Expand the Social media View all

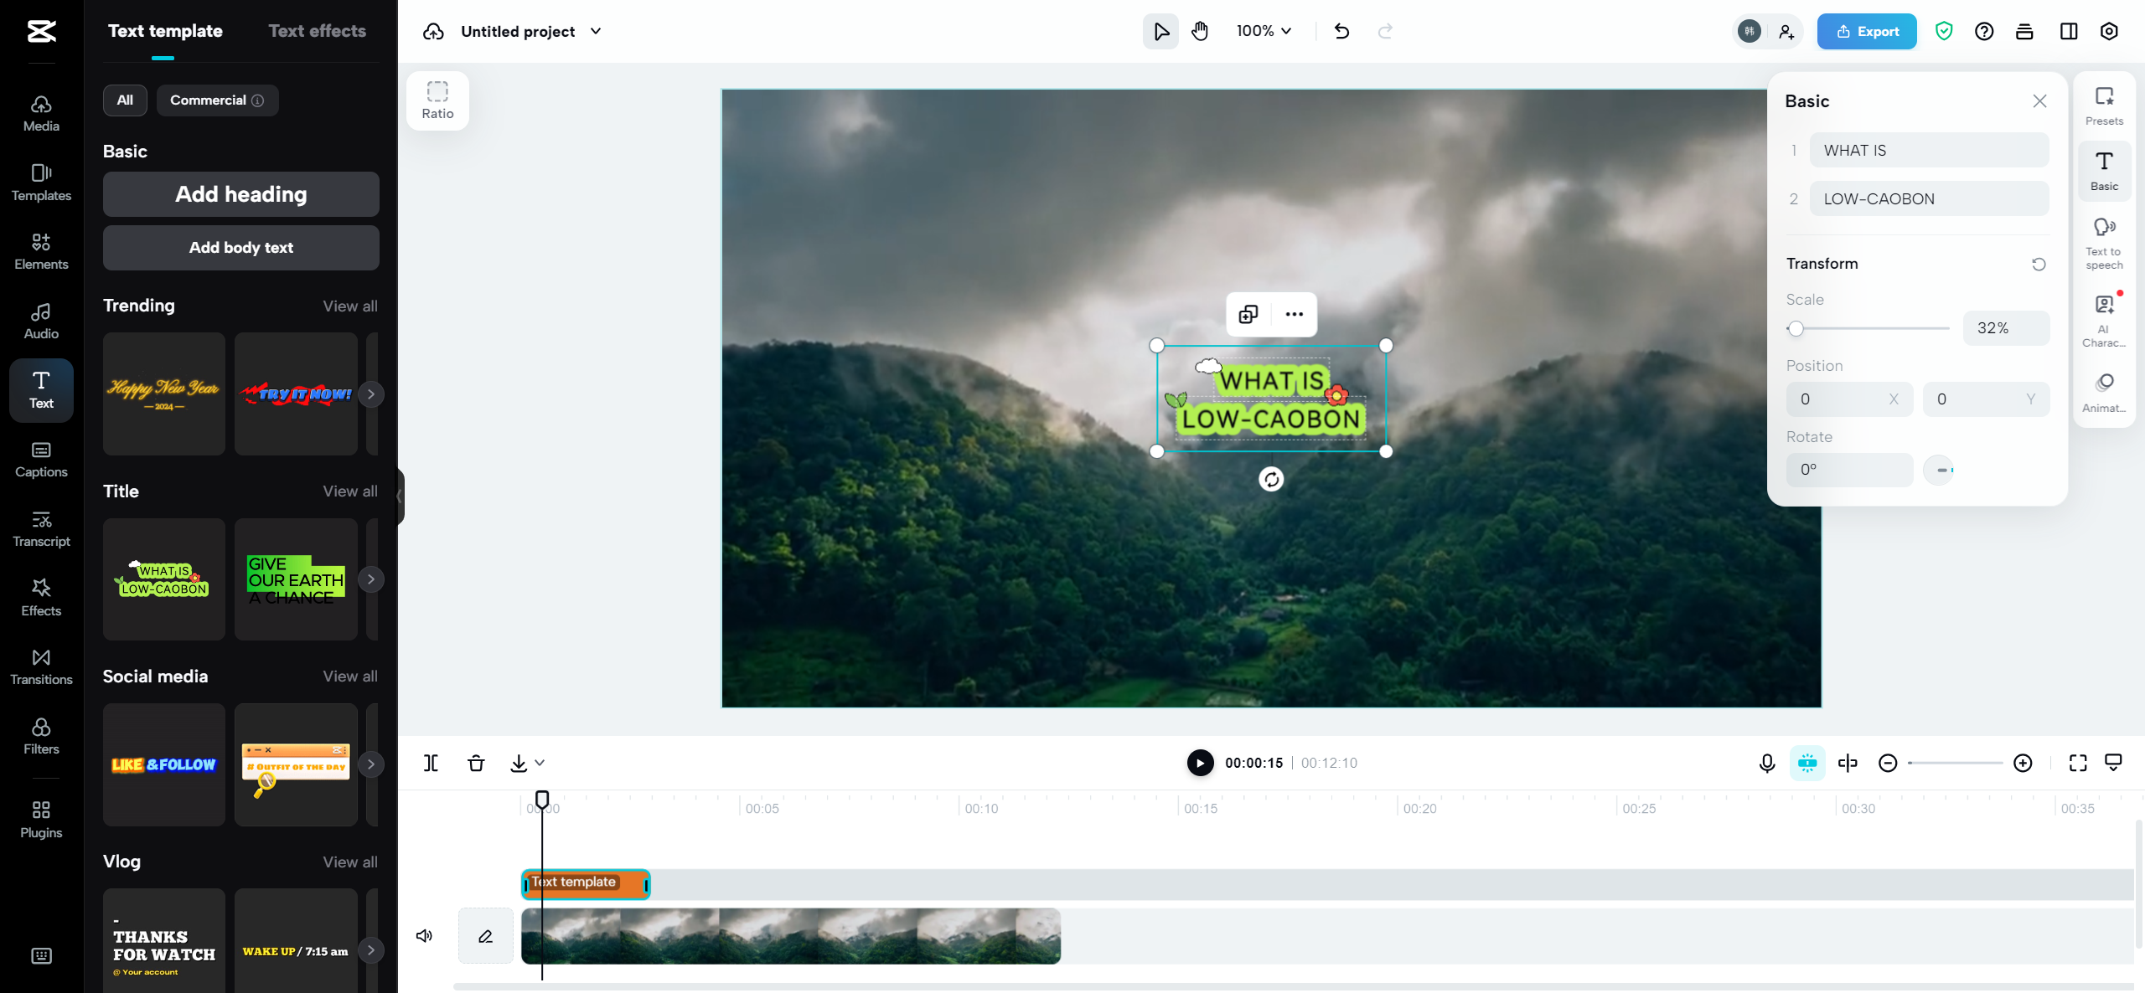coord(352,676)
